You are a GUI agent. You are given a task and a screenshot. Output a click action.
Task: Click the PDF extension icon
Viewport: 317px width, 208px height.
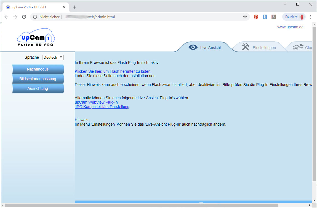tap(274, 17)
